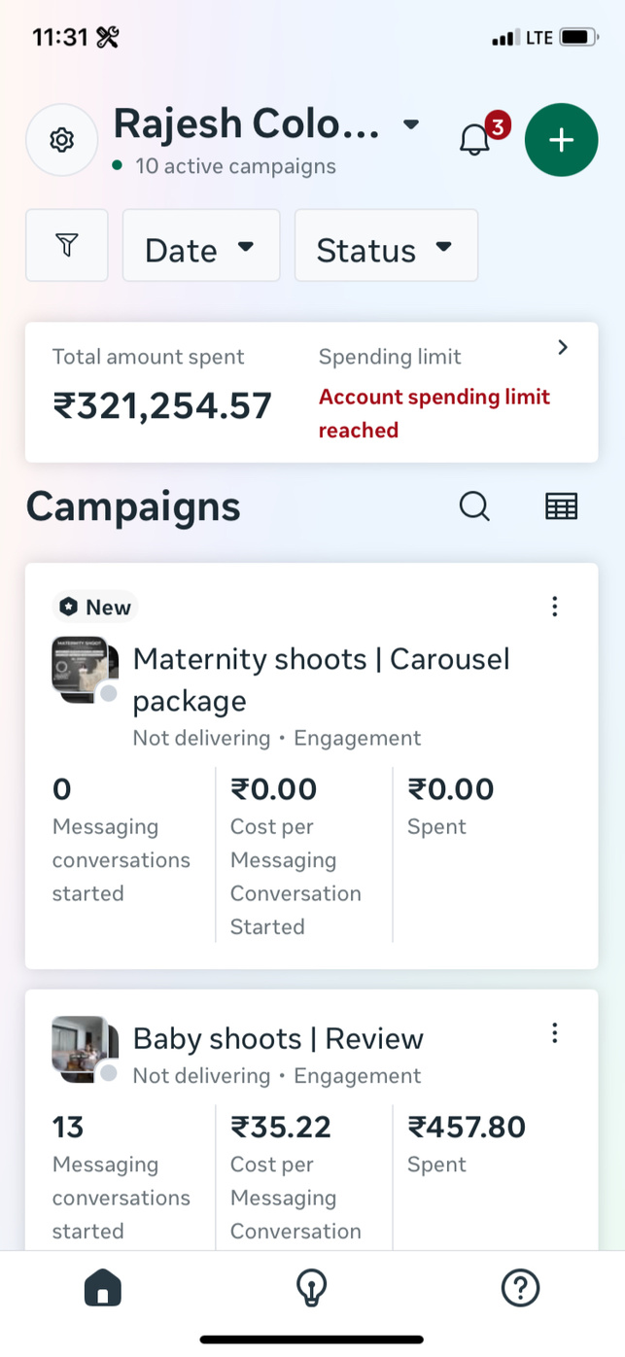The height and width of the screenshot is (1357, 625).
Task: Open Maternity shoots Carousel package campaign
Action: coord(321,678)
